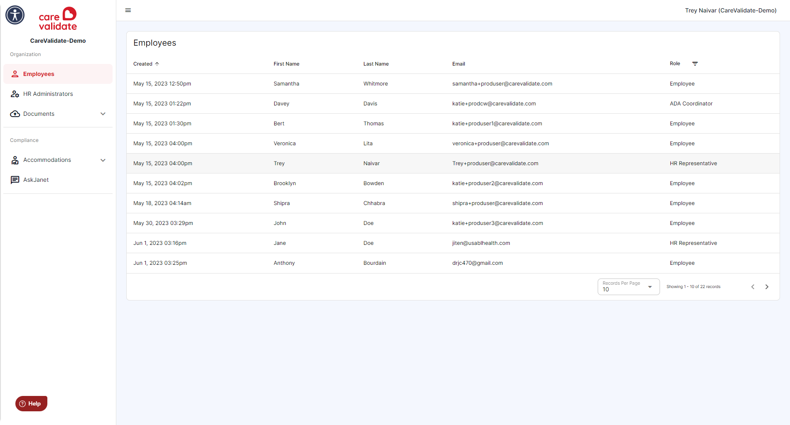Open the Accommodations section label
Image resolution: width=790 pixels, height=425 pixels.
point(47,160)
